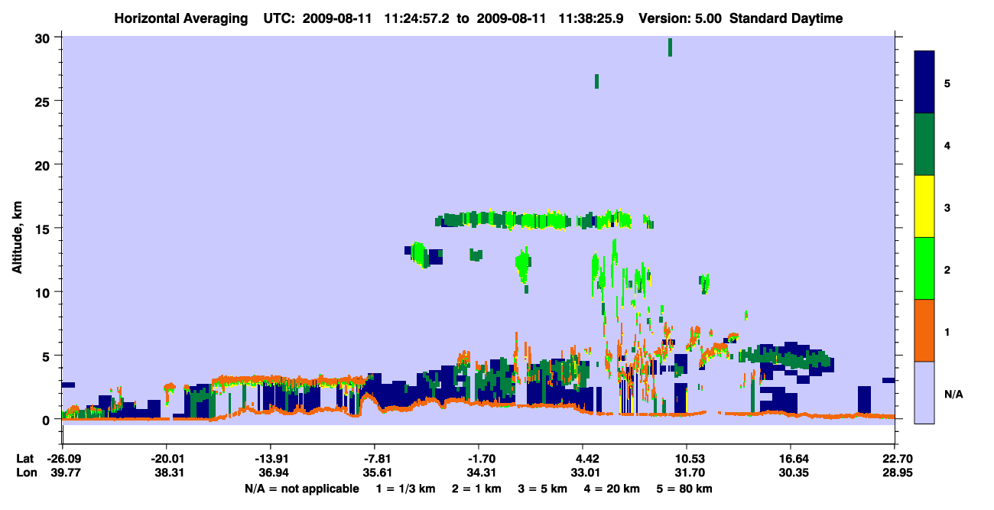This screenshot has height=510, width=994.
Task: Click the bright green colorbar segment labeled 2
Action: (924, 268)
